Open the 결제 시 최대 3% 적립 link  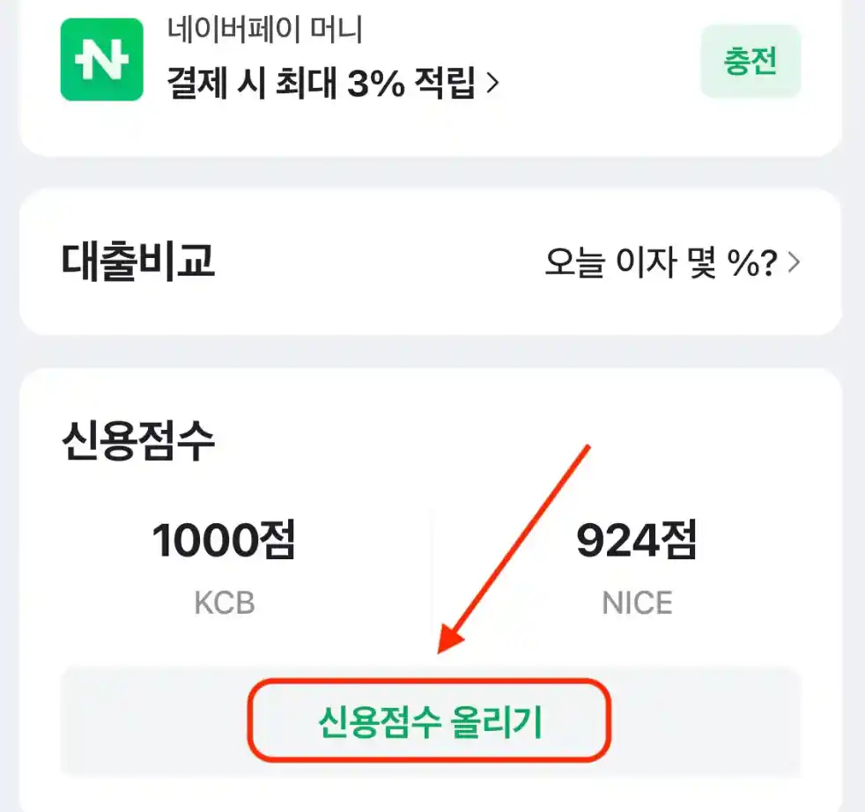tap(326, 80)
